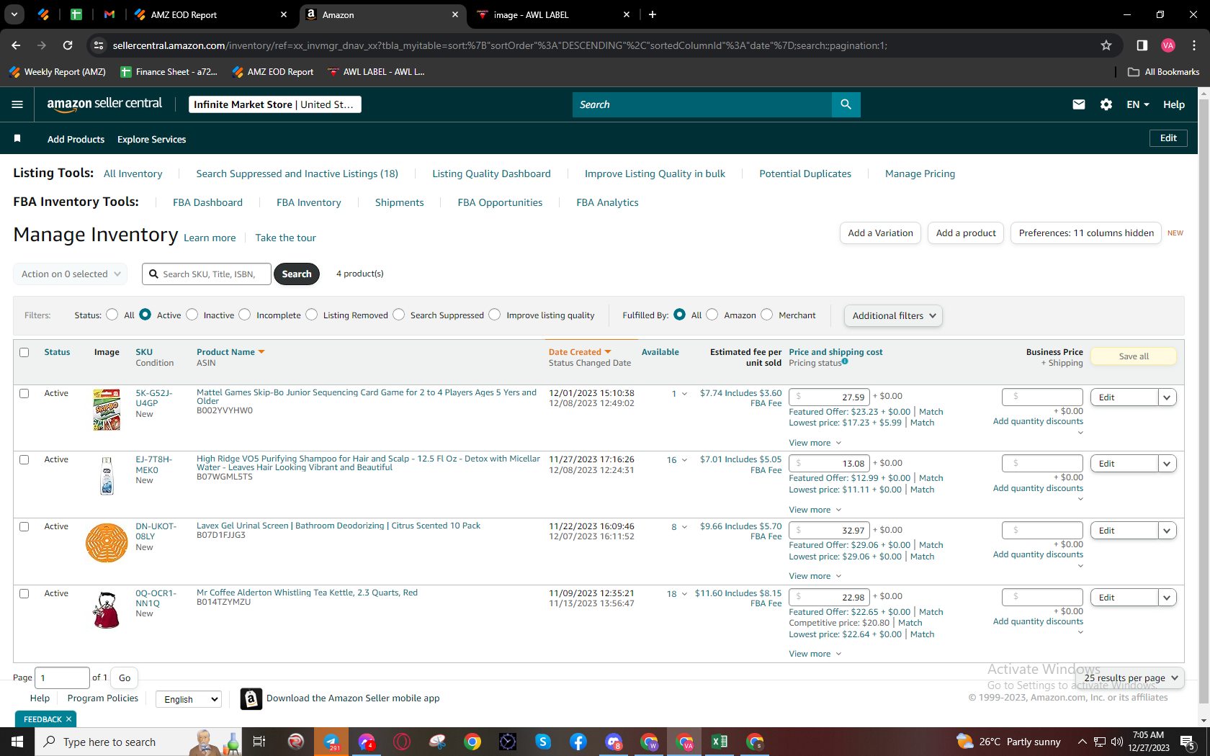The height and width of the screenshot is (756, 1210).
Task: Click the amazon seller central logo
Action: (x=104, y=104)
